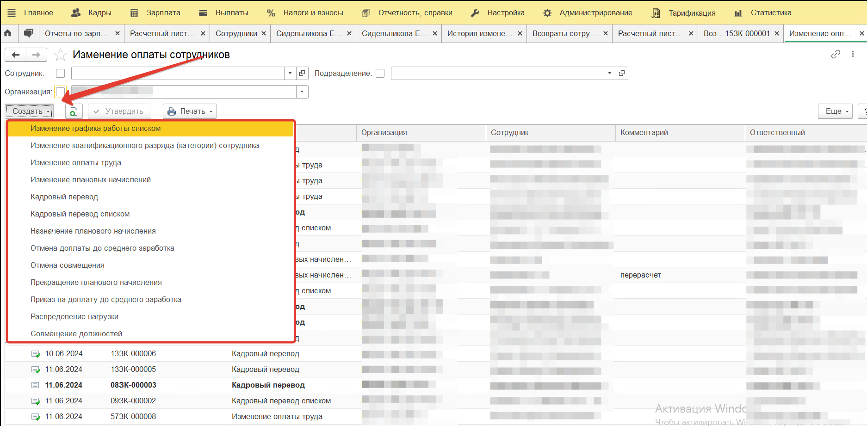The image size is (867, 426).
Task: Switch to the Сотрудники tab
Action: pyautogui.click(x=236, y=33)
